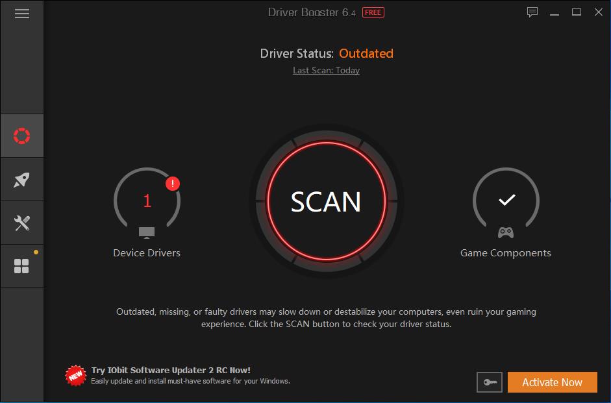Click the Activate Now button

tap(552, 382)
